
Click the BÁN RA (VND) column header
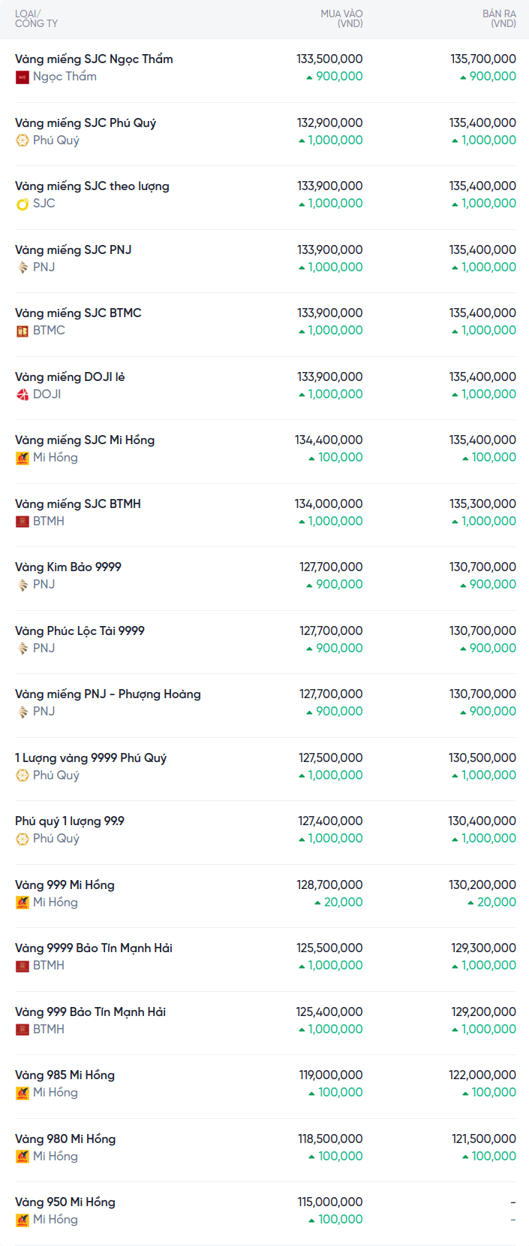[499, 19]
